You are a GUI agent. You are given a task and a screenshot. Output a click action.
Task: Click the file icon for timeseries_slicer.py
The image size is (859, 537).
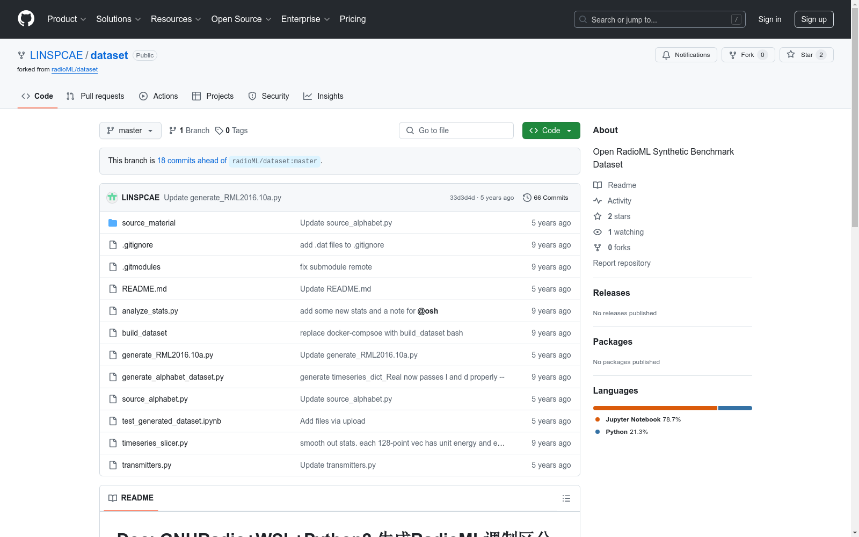coord(113,443)
